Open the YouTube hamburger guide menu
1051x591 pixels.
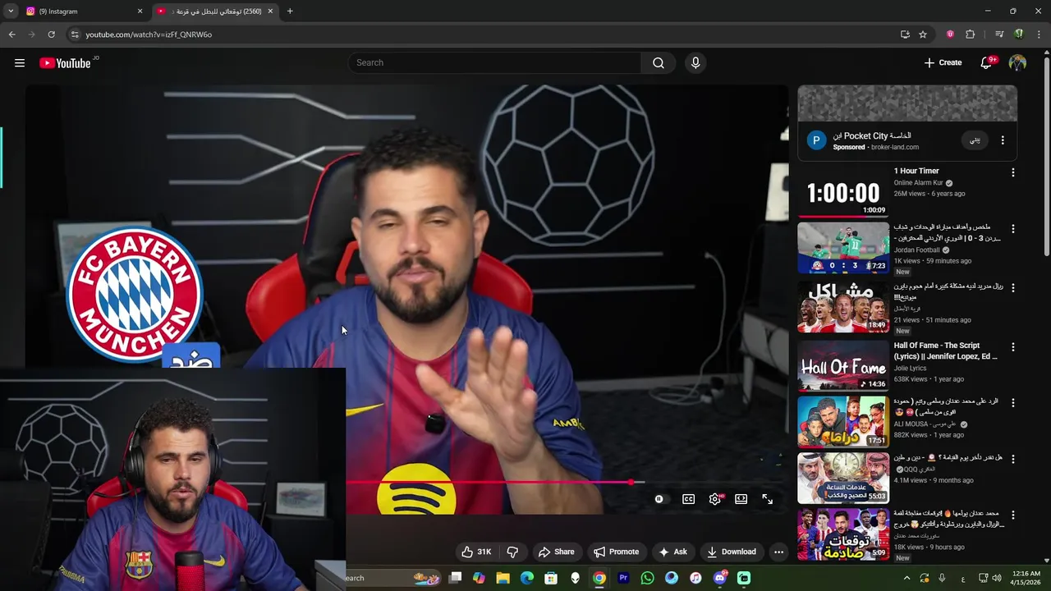(20, 63)
